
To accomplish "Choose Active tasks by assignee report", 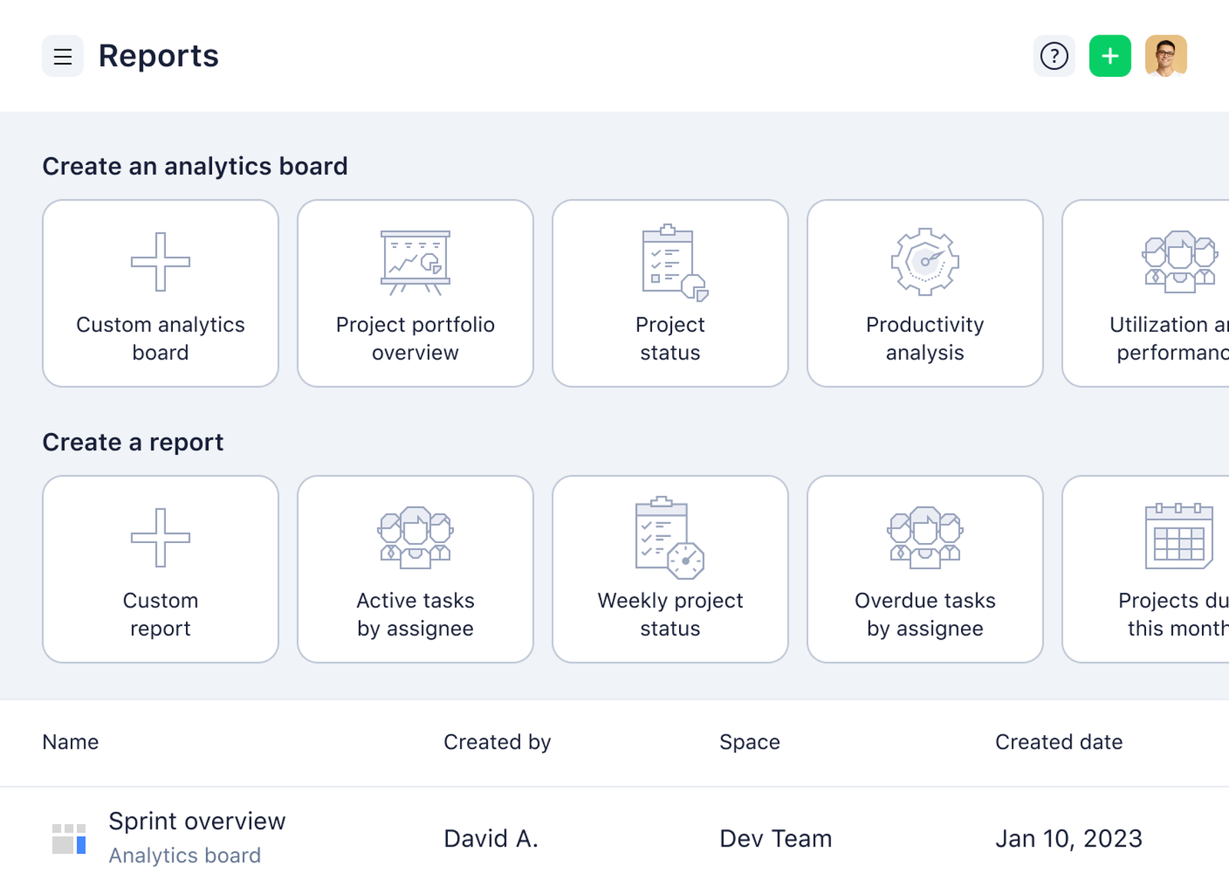I will click(415, 569).
